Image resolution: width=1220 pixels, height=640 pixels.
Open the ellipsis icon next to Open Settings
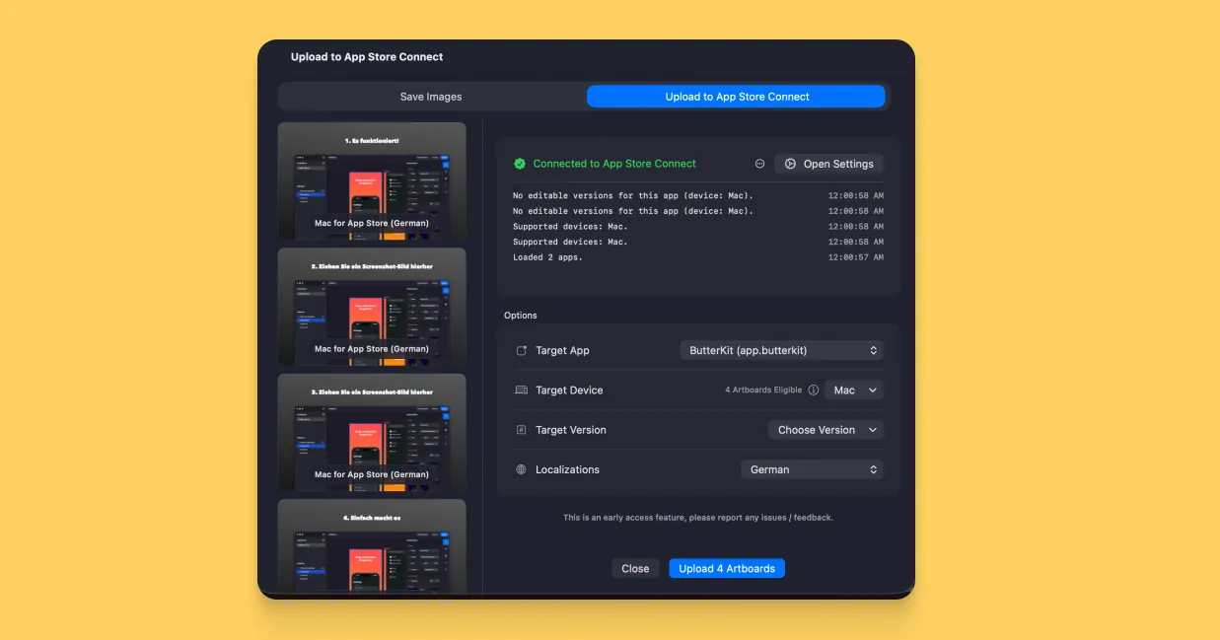(x=759, y=163)
